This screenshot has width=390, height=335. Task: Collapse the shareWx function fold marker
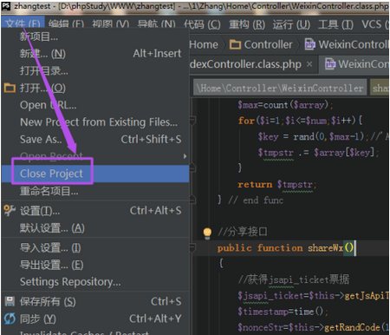coord(192,247)
